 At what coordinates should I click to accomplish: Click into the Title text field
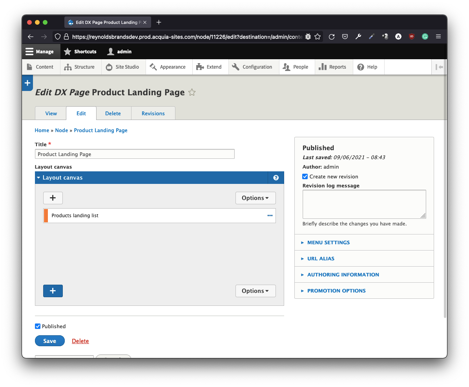(x=135, y=154)
